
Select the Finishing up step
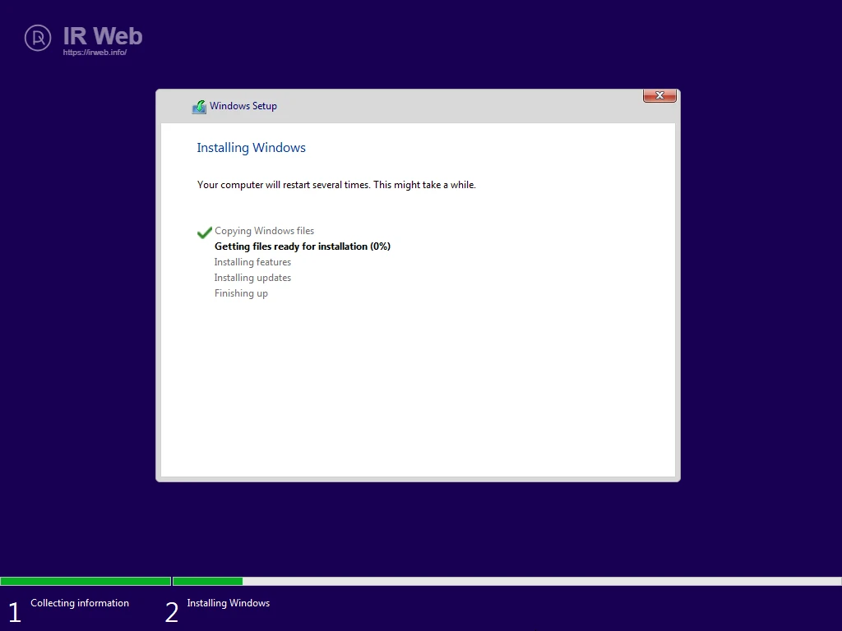click(x=241, y=293)
